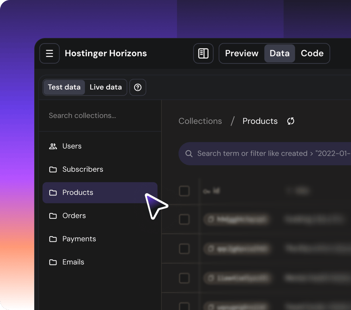This screenshot has height=310, width=351.
Task: Tick the second record row checkbox
Action: [184, 249]
